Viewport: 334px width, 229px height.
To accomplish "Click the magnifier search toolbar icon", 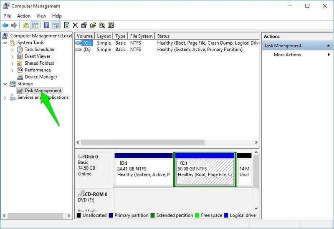I will [101, 25].
